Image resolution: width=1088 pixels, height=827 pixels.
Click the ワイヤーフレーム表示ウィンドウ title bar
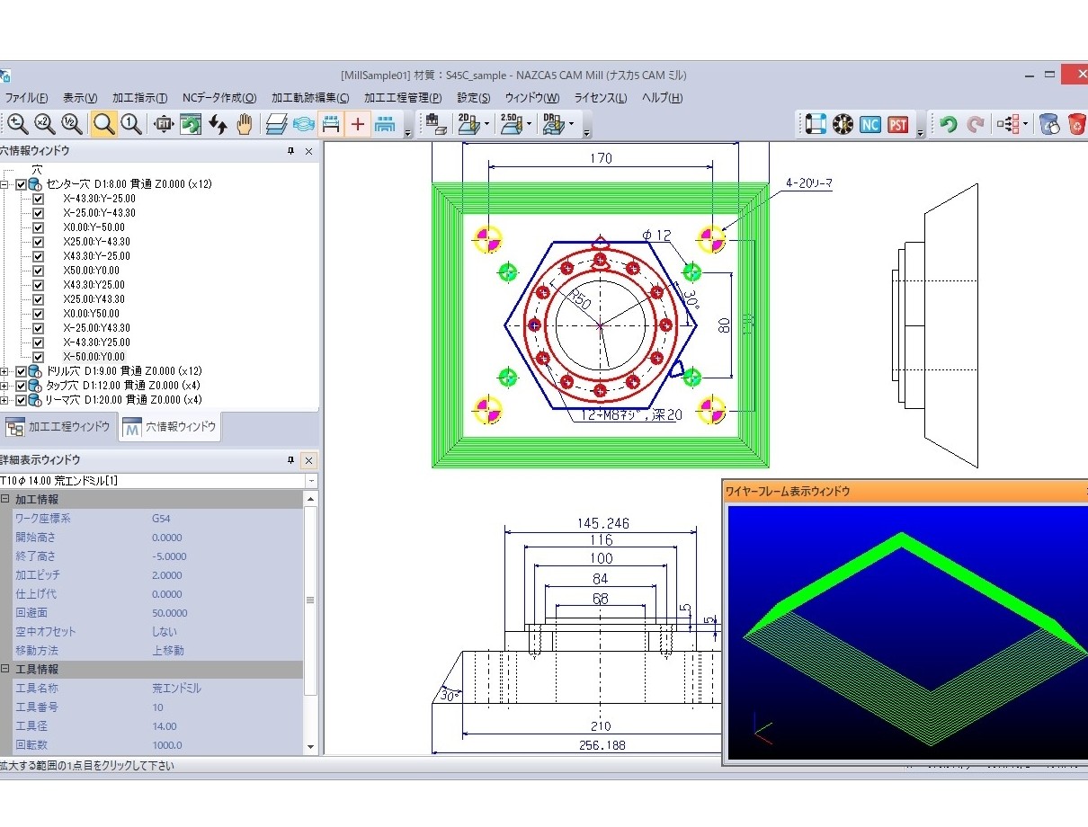click(904, 492)
